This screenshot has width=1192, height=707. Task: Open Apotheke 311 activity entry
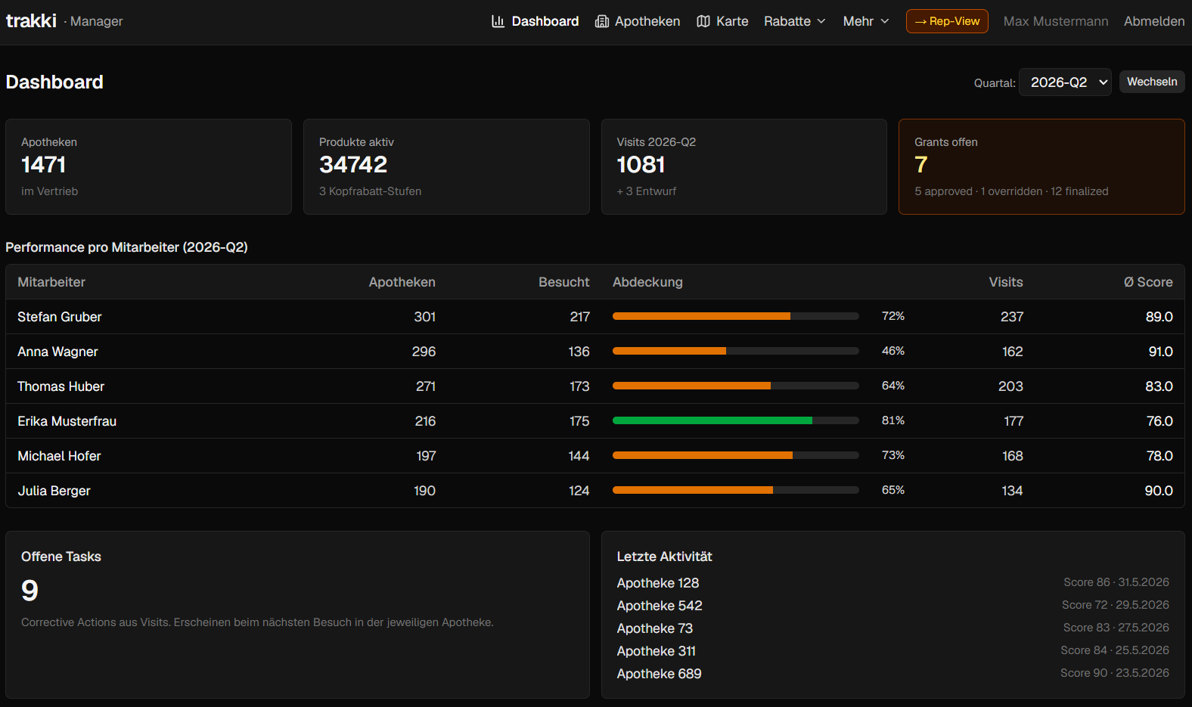657,651
